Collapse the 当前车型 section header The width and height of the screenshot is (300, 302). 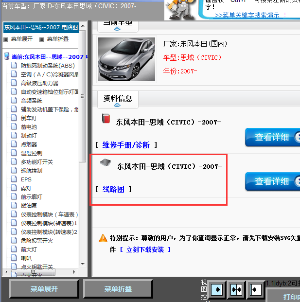(118, 27)
